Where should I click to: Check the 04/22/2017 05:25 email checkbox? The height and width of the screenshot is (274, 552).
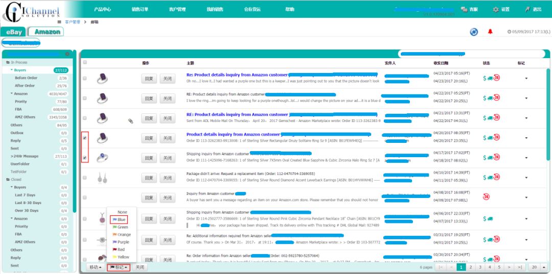(84, 98)
